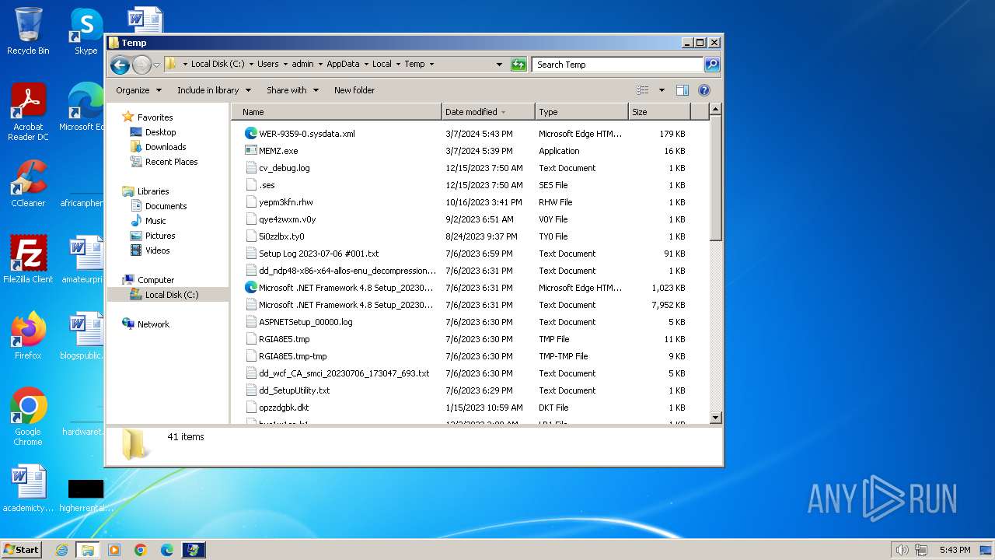Select the RGIA8E5.tmp file
This screenshot has width=995, height=560.
pyautogui.click(x=284, y=339)
